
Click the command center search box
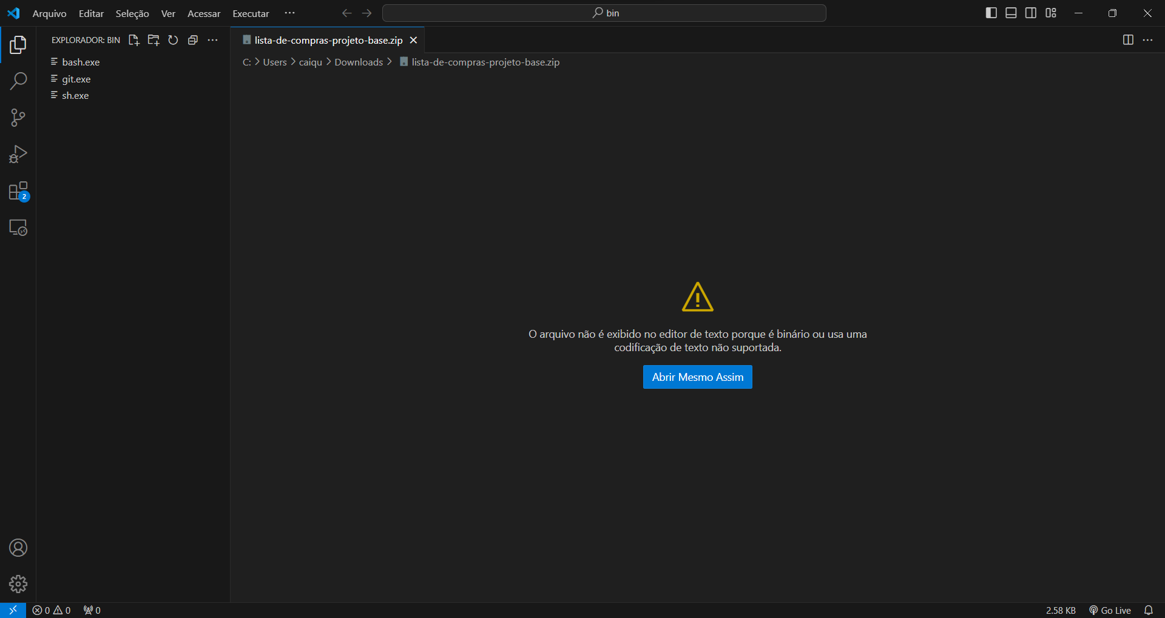(604, 13)
